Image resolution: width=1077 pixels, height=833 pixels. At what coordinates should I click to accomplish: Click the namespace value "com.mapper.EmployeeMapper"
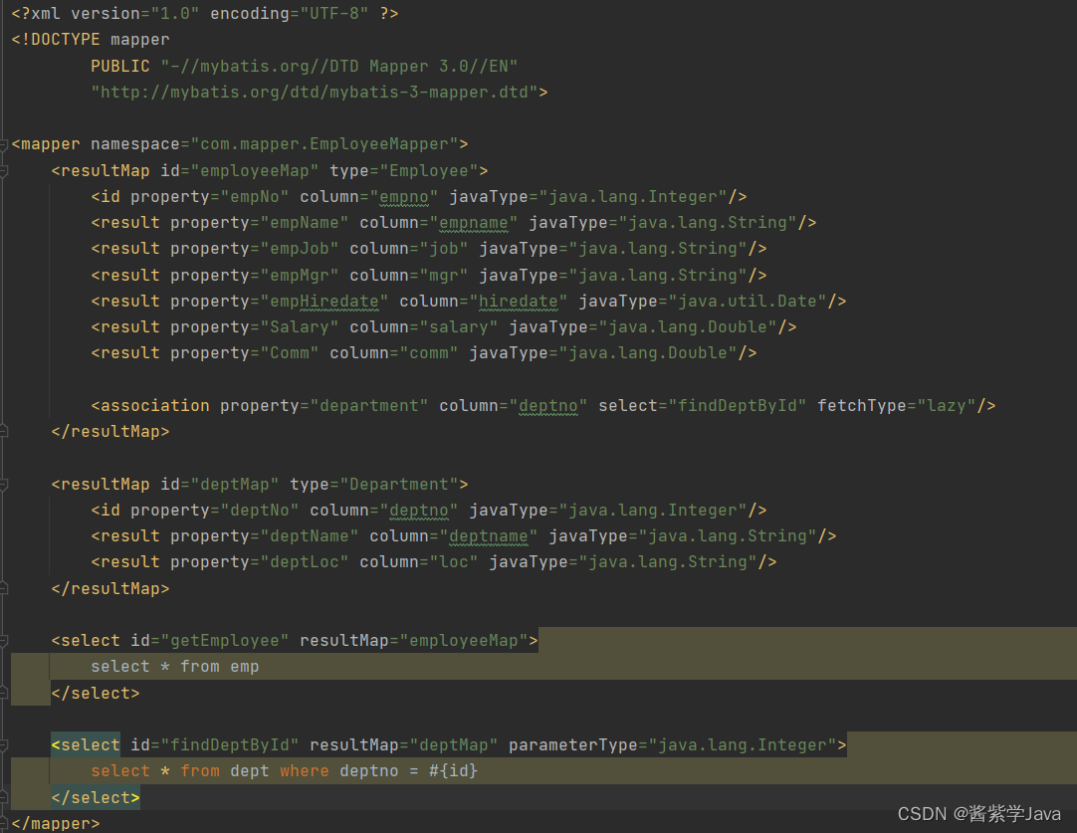[323, 144]
